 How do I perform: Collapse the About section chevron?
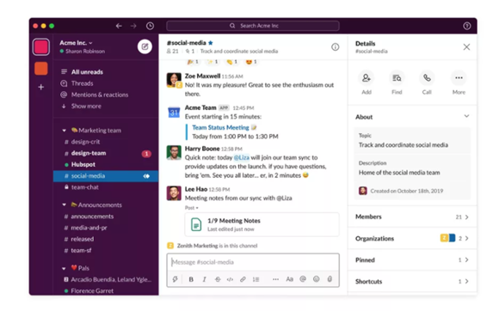pyautogui.click(x=466, y=116)
